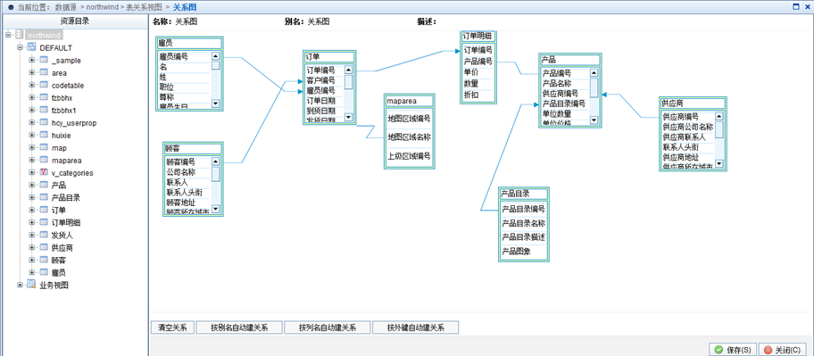This screenshot has width=814, height=356.
Task: Click 按列名自动建关系 button
Action: 328,327
